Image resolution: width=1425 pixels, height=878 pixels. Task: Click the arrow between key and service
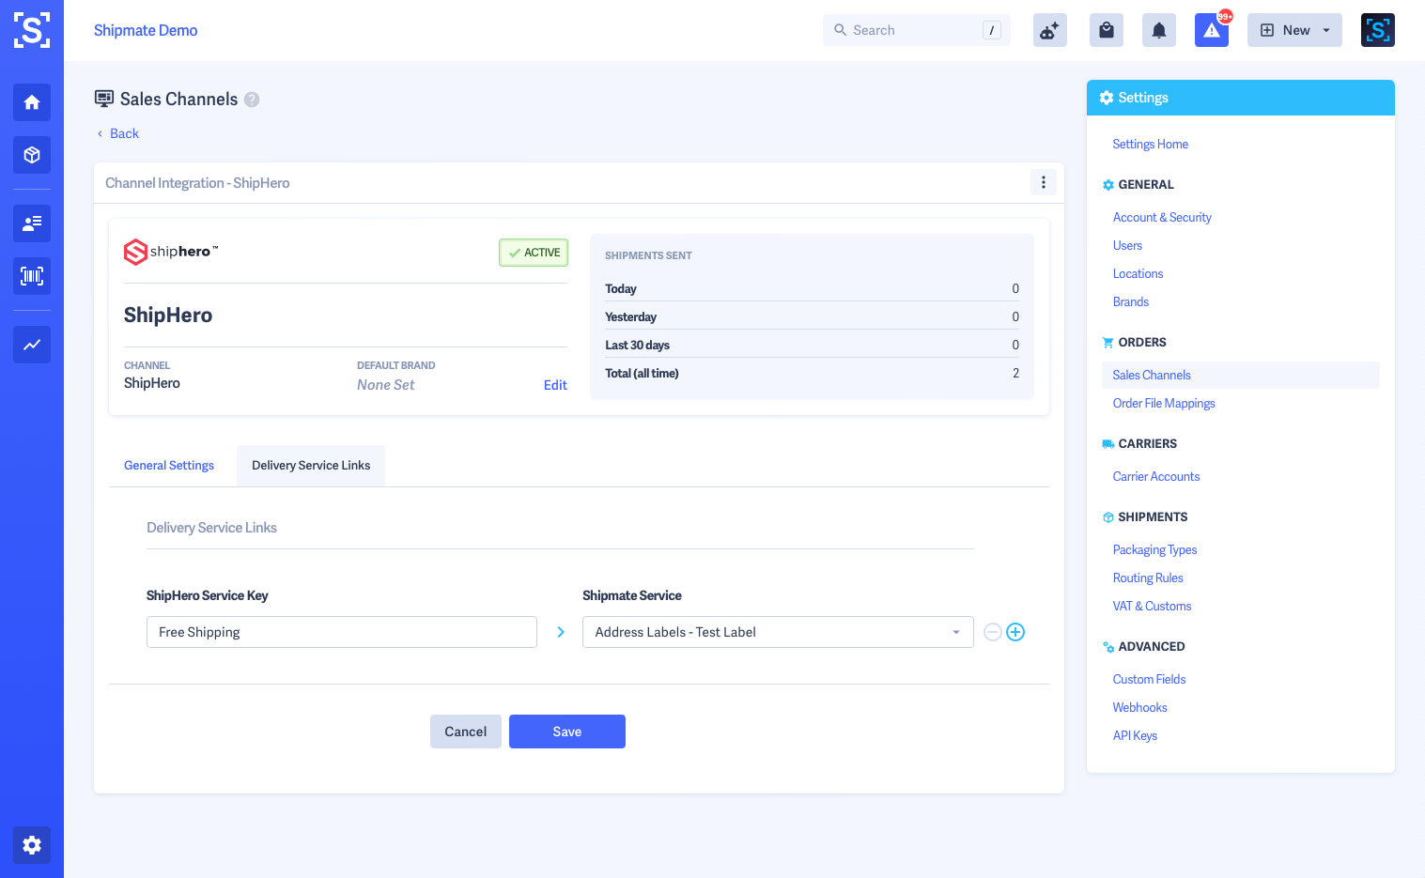point(561,632)
